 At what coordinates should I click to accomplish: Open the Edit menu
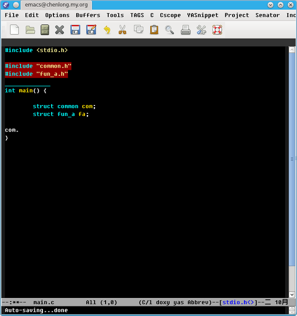click(x=32, y=15)
